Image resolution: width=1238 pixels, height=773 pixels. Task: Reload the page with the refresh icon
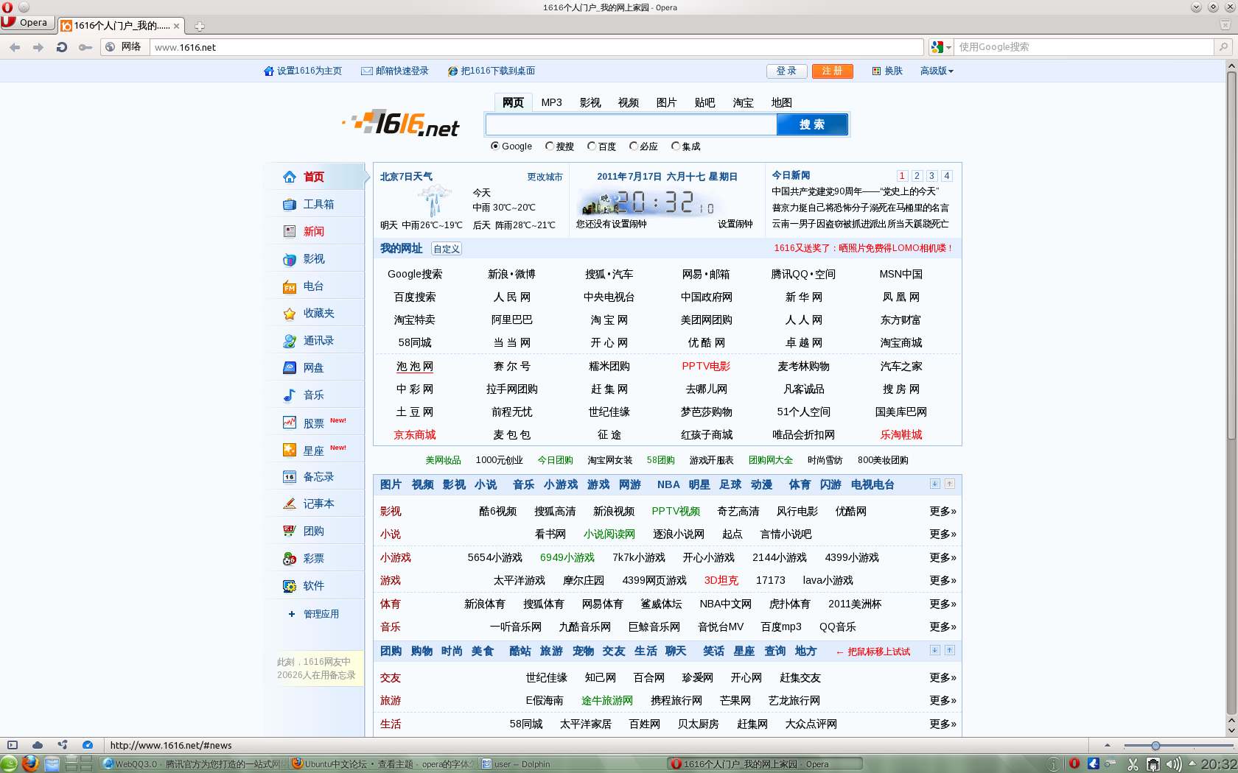coord(62,47)
